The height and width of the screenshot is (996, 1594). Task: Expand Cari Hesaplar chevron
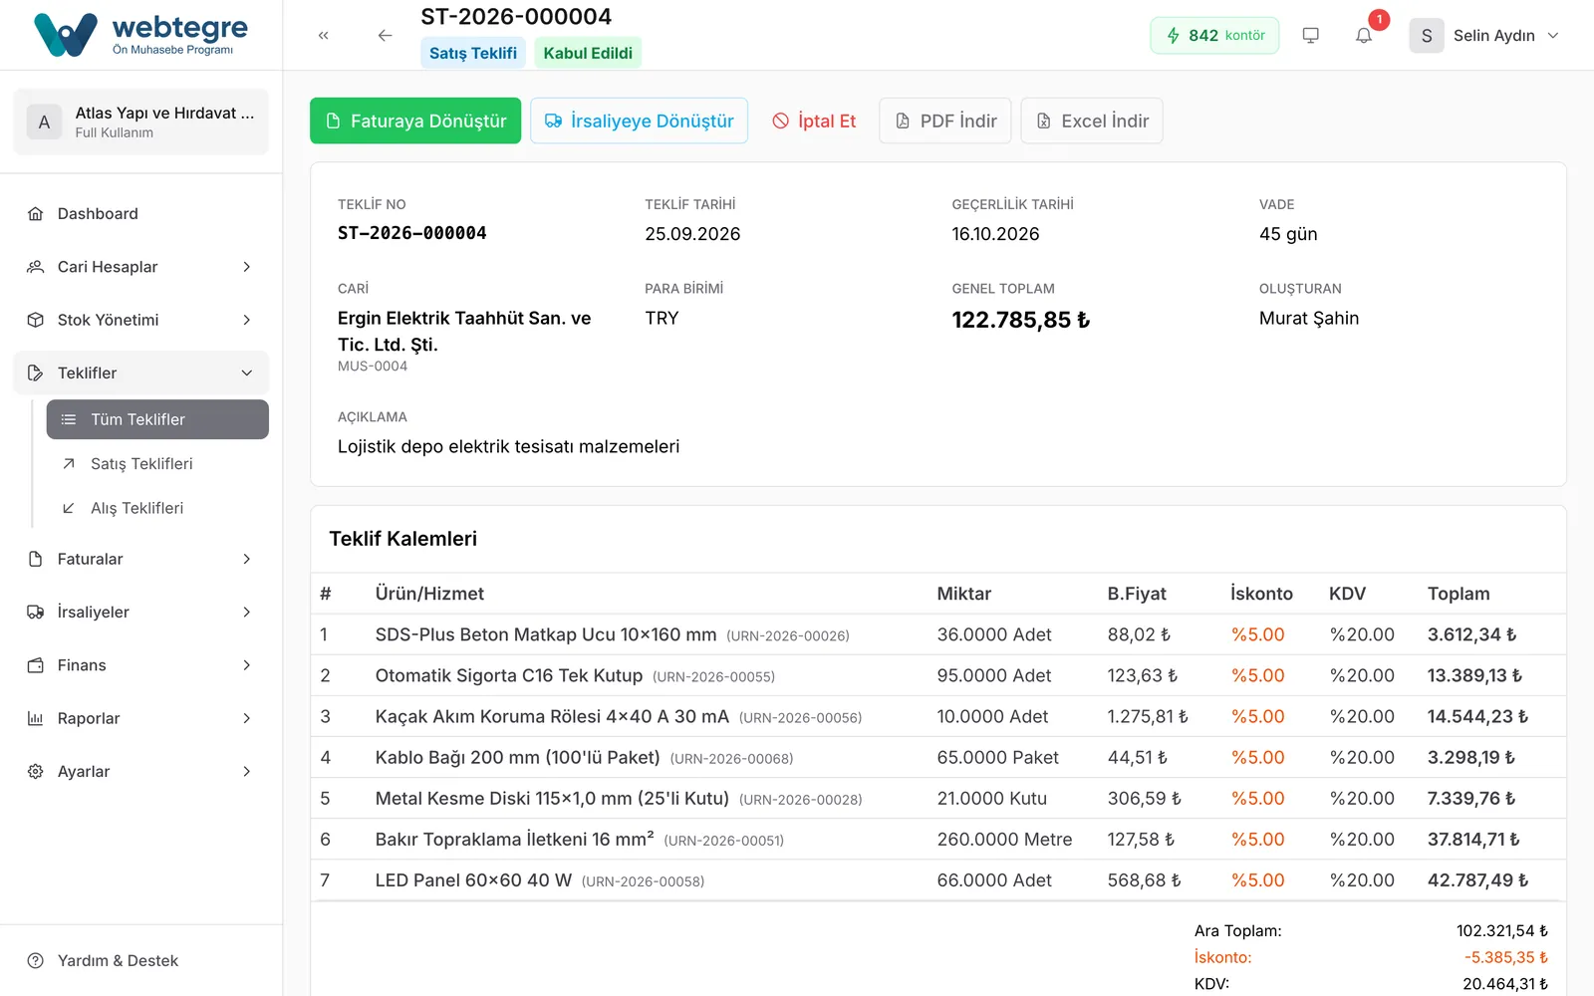(247, 267)
